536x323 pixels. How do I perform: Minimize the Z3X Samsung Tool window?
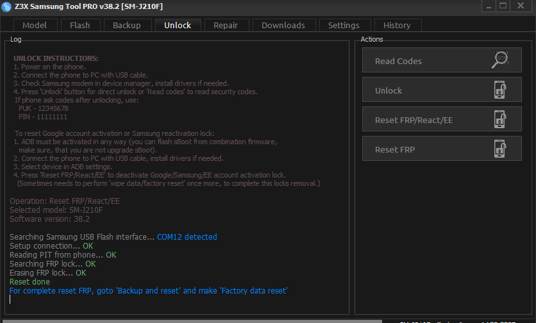489,6
